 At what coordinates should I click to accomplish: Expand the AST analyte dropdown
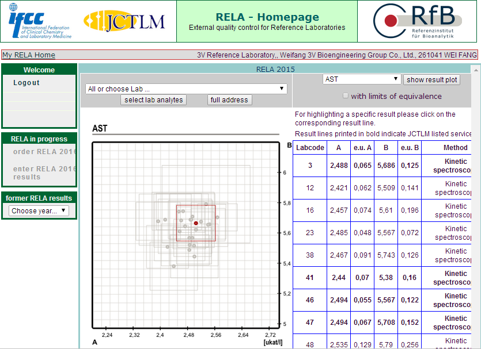[x=362, y=79]
